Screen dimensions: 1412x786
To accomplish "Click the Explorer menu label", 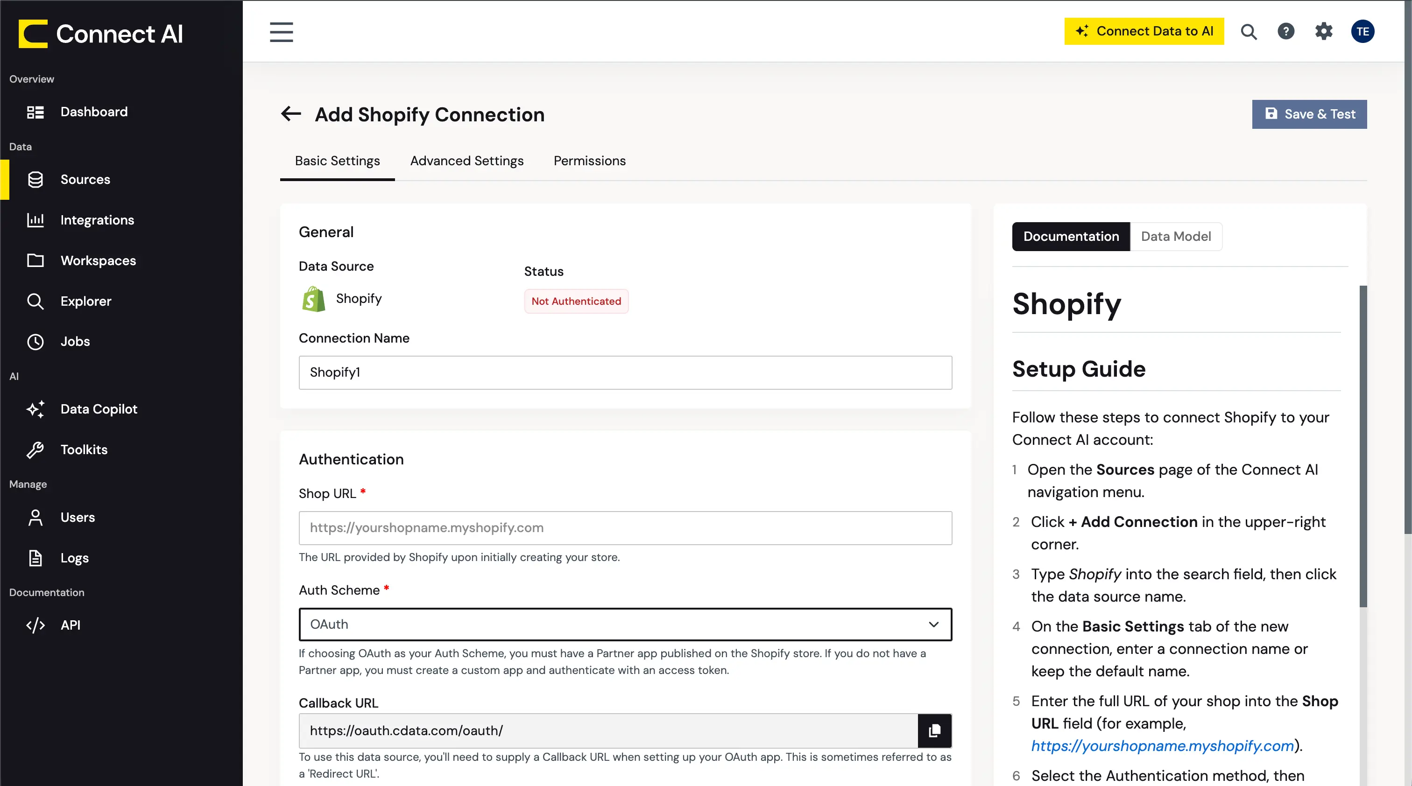I will click(85, 301).
